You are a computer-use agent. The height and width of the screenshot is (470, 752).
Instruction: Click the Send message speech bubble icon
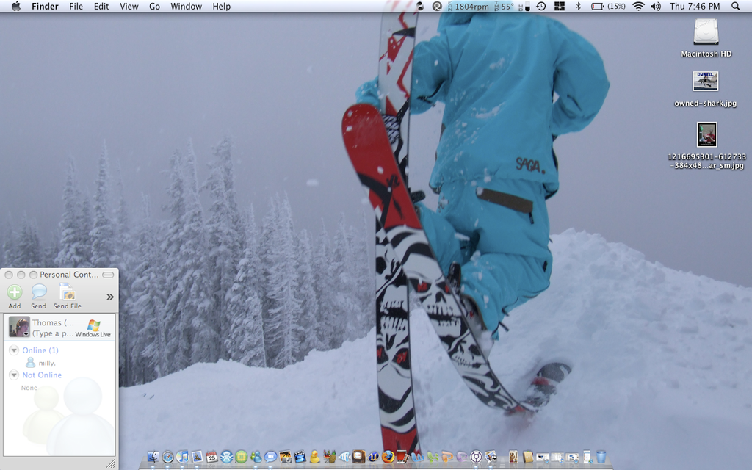38,292
